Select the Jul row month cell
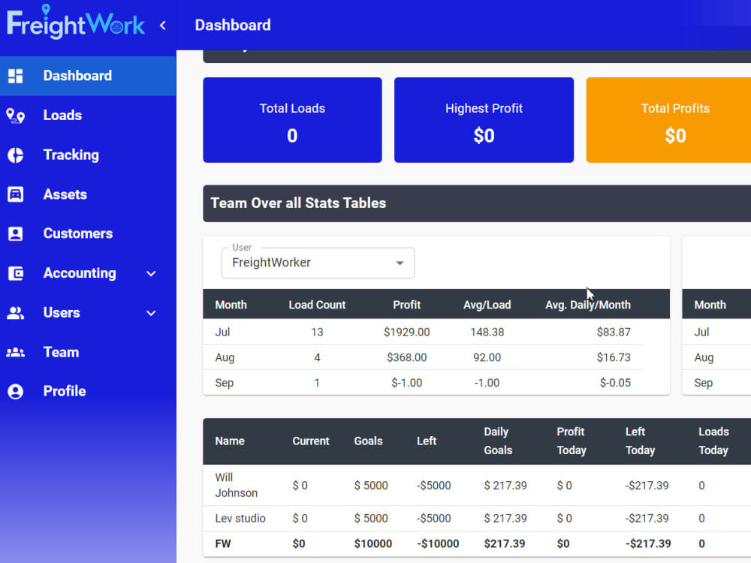This screenshot has width=751, height=563. coord(223,333)
